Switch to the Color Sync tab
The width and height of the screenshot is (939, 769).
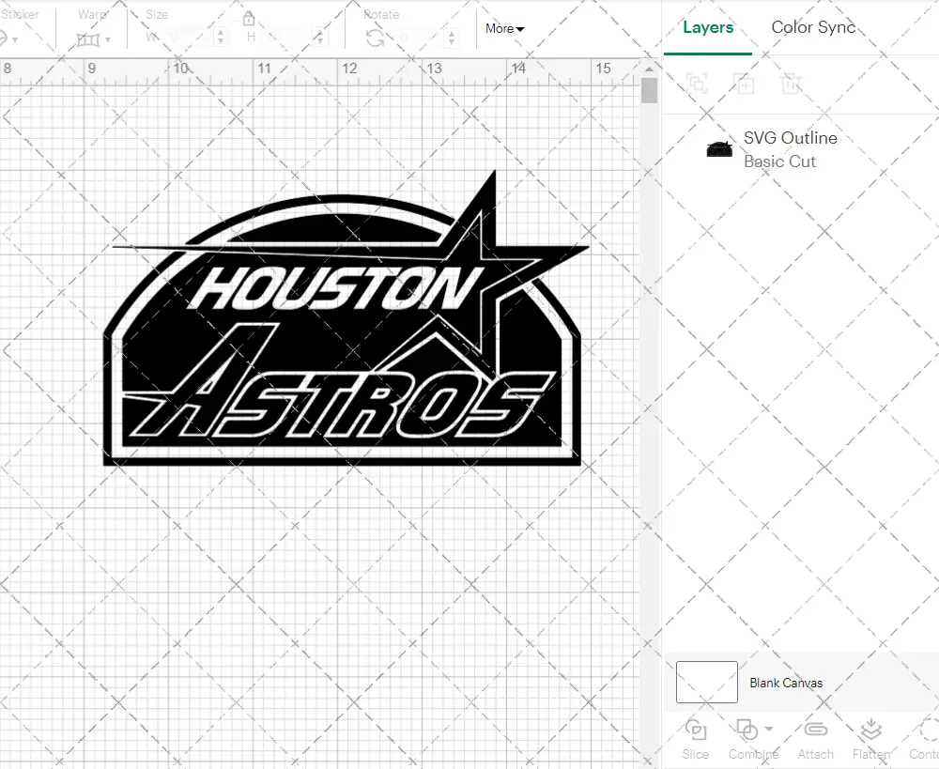coord(813,27)
